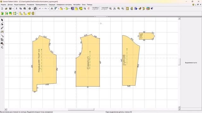Click status text 'Одна выделенная деталь: спинка'
The height and width of the screenshot is (113, 202).
119,112
